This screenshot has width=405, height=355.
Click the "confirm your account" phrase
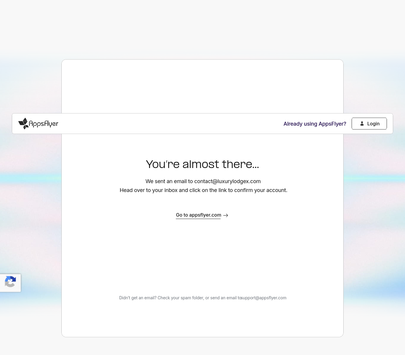point(260,190)
